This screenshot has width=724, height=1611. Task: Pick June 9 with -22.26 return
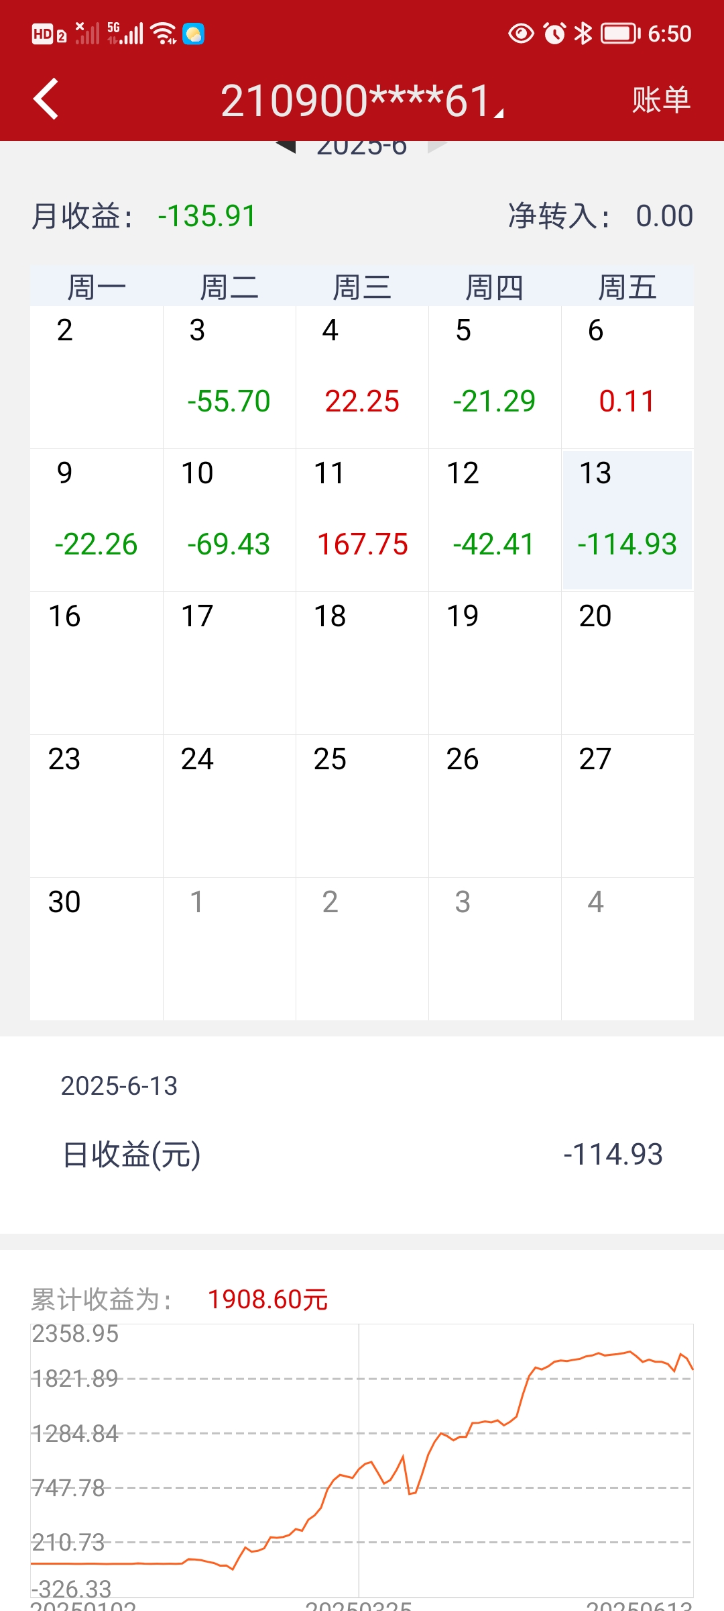(97, 520)
